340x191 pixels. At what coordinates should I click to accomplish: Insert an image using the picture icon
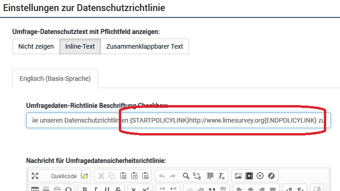click(238, 175)
